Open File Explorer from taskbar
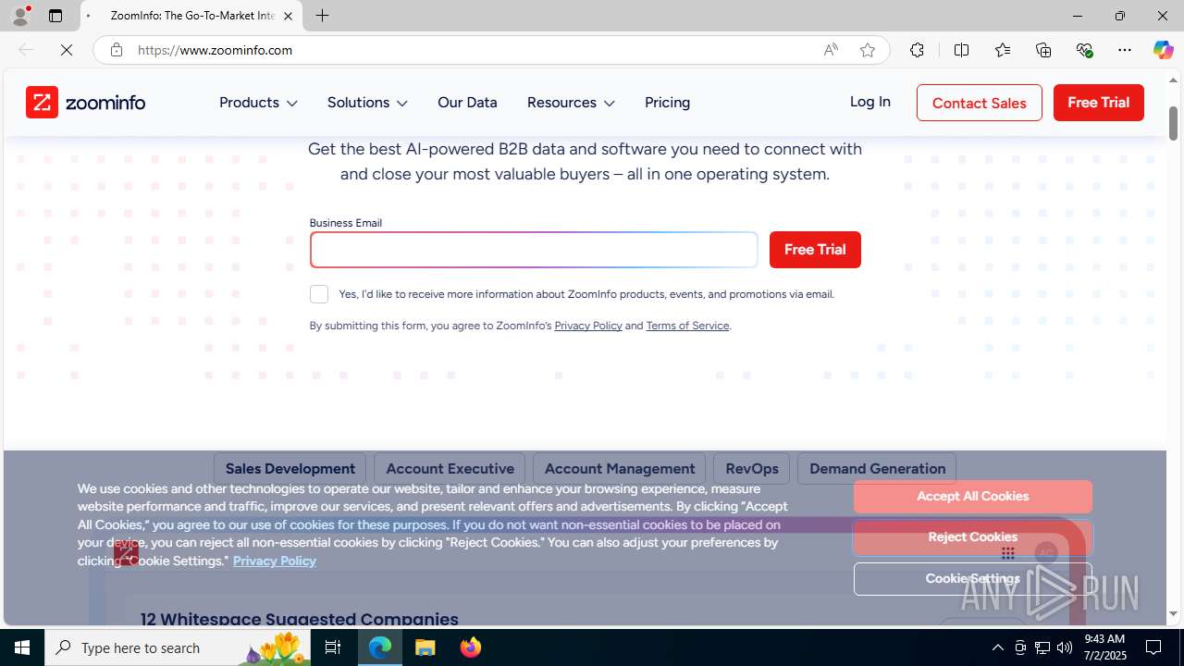1184x666 pixels. click(425, 647)
